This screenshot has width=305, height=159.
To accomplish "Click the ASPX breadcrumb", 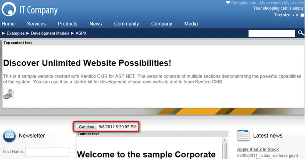I will point(81,33).
